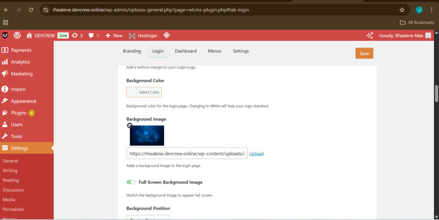439x220 pixels.
Task: Bookmark this page with star icon
Action: [402, 10]
